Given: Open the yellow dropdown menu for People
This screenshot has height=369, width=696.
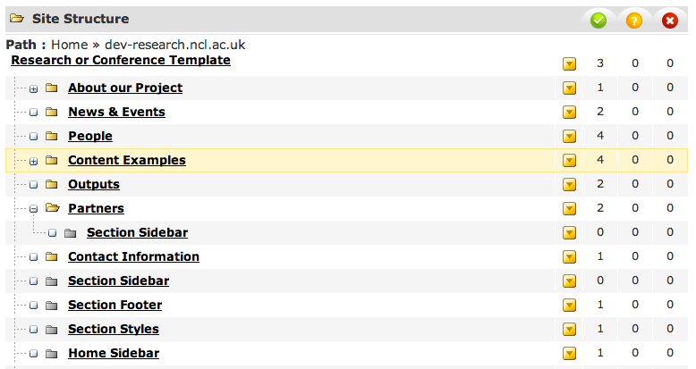Looking at the screenshot, I should [569, 137].
